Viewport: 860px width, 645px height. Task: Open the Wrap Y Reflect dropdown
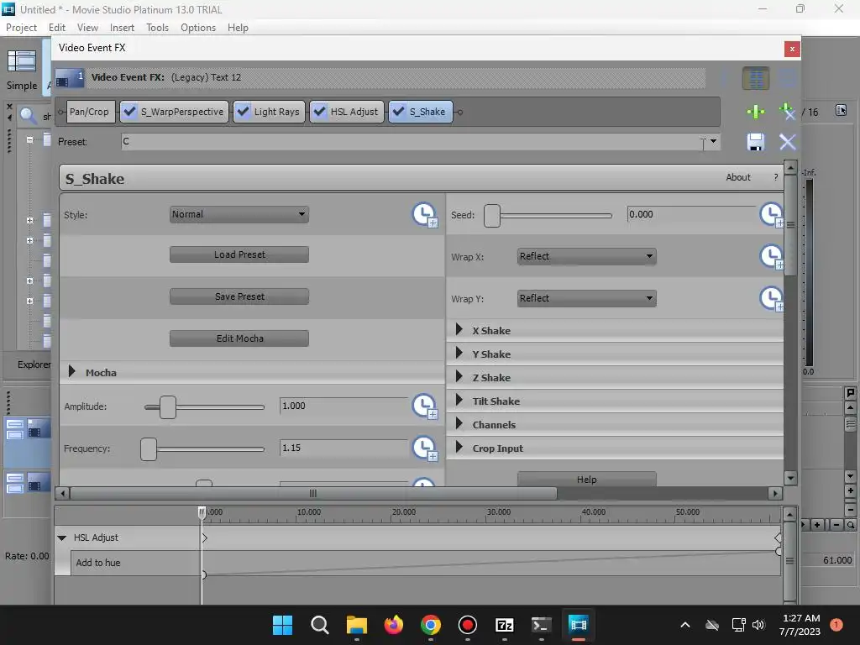coord(586,298)
